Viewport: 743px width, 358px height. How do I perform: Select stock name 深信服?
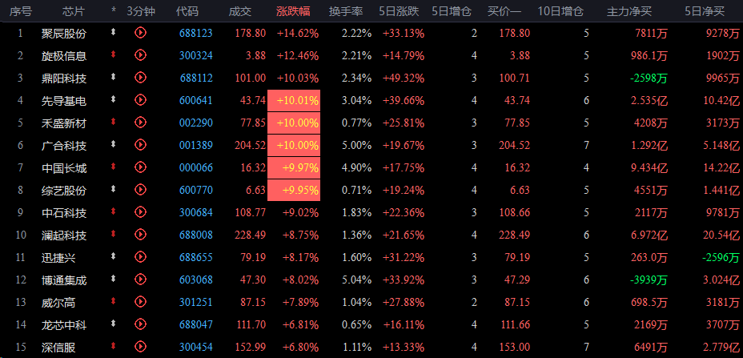58,348
